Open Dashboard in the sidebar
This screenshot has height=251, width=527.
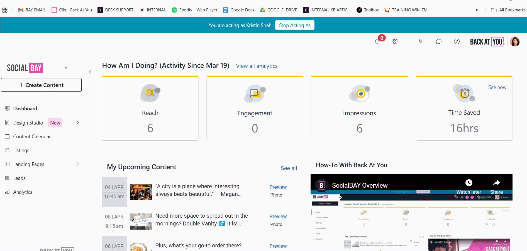coord(25,109)
